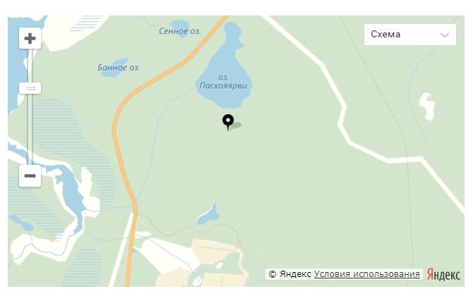Open the Схема map type dropdown
Screen dimensions: 473x301
pyautogui.click(x=410, y=35)
